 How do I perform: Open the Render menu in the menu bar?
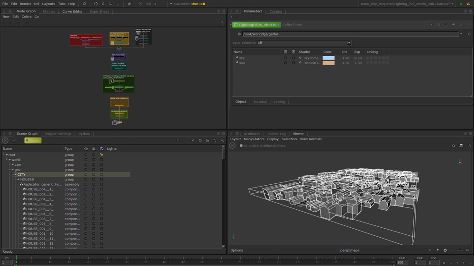[x=26, y=4]
